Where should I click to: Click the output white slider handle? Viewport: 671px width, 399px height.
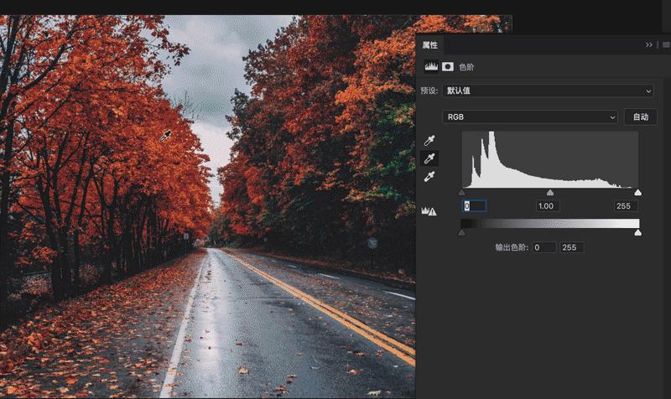[x=637, y=232]
